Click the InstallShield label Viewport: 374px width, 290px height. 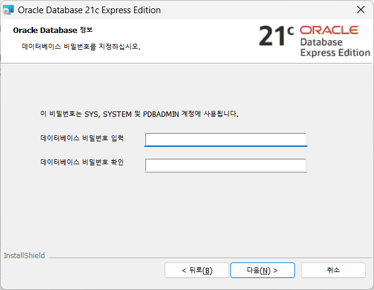tap(24, 256)
